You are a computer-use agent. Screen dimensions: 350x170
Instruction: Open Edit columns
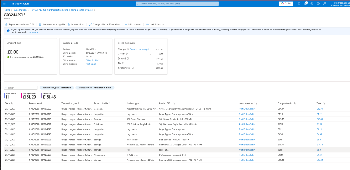(133, 25)
